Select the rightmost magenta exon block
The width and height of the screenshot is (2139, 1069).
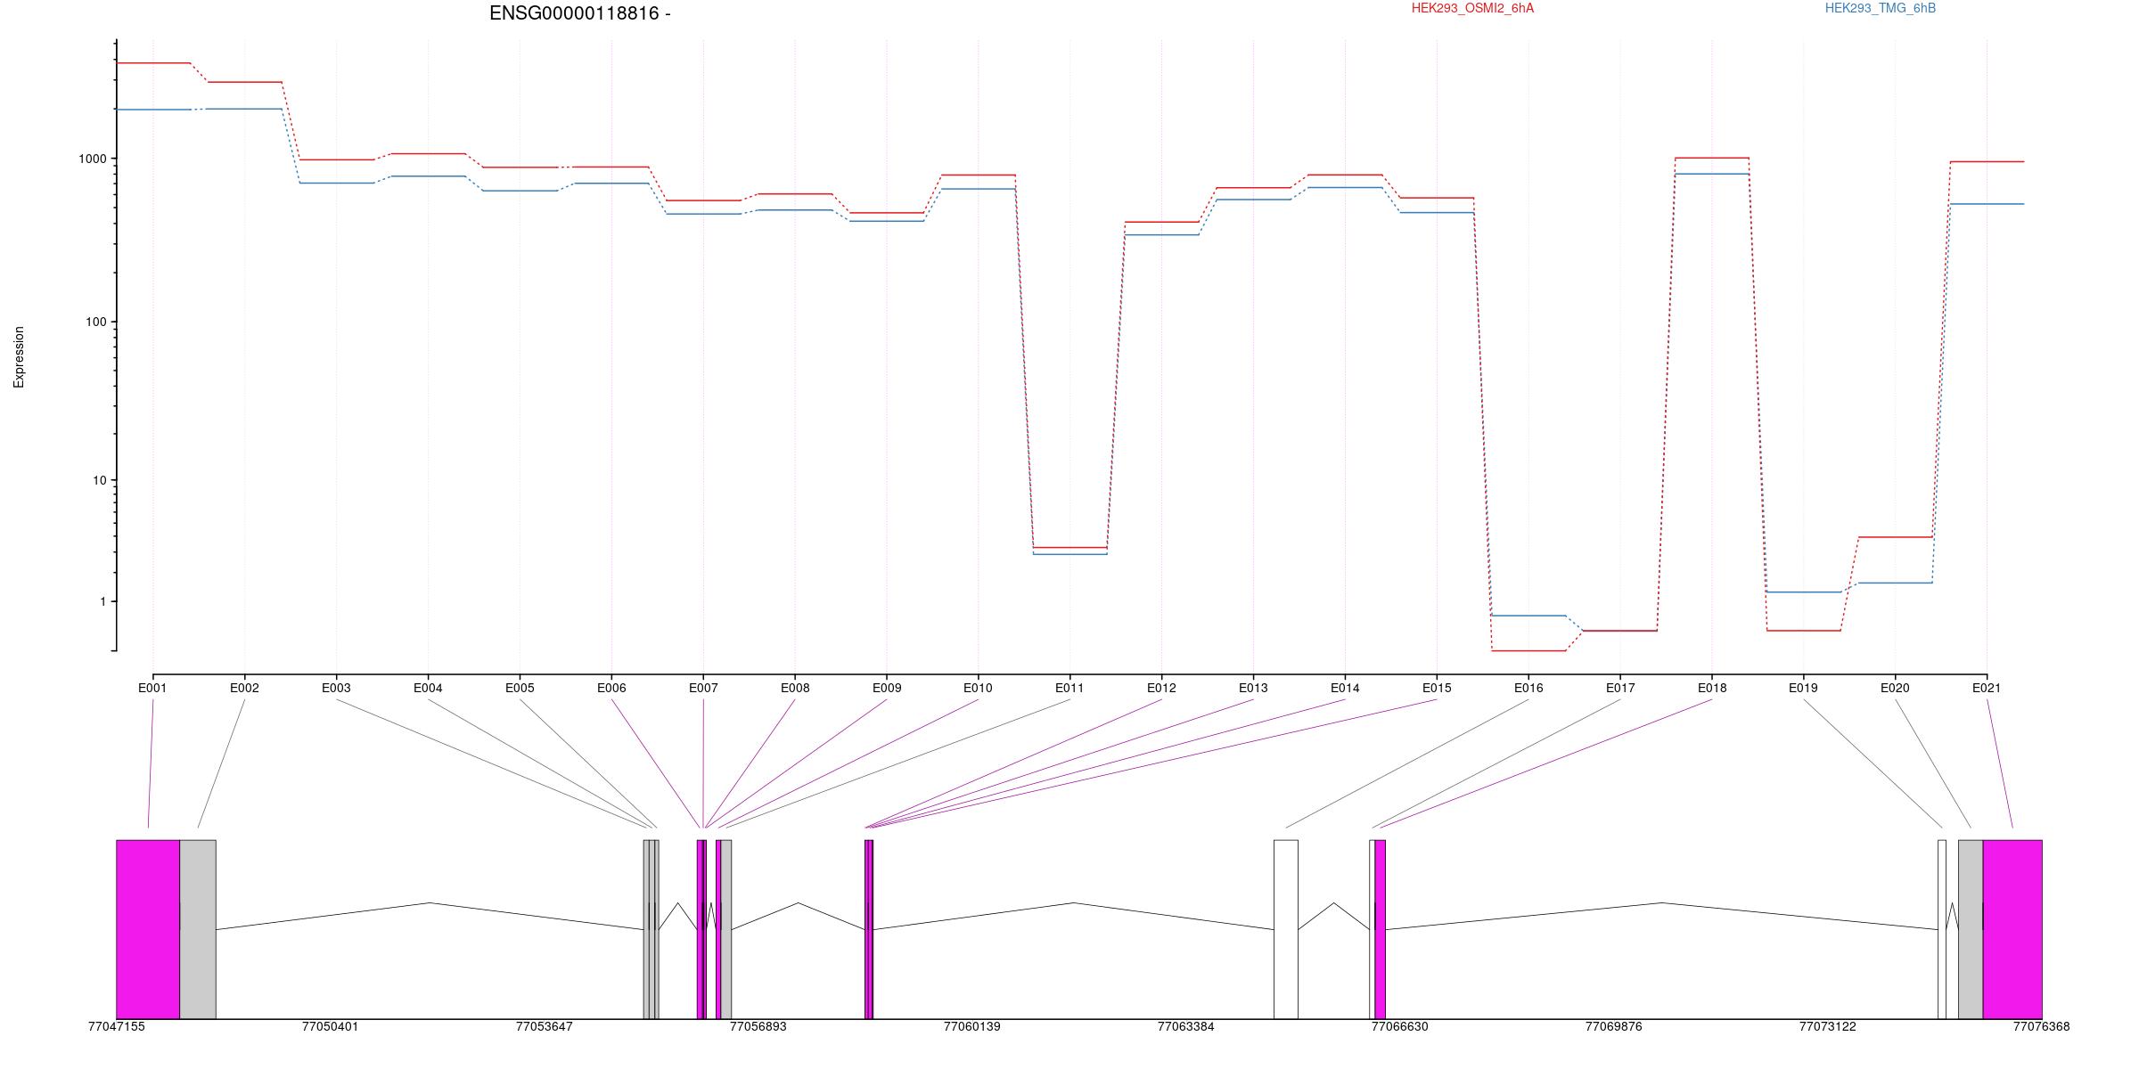(x=2012, y=929)
